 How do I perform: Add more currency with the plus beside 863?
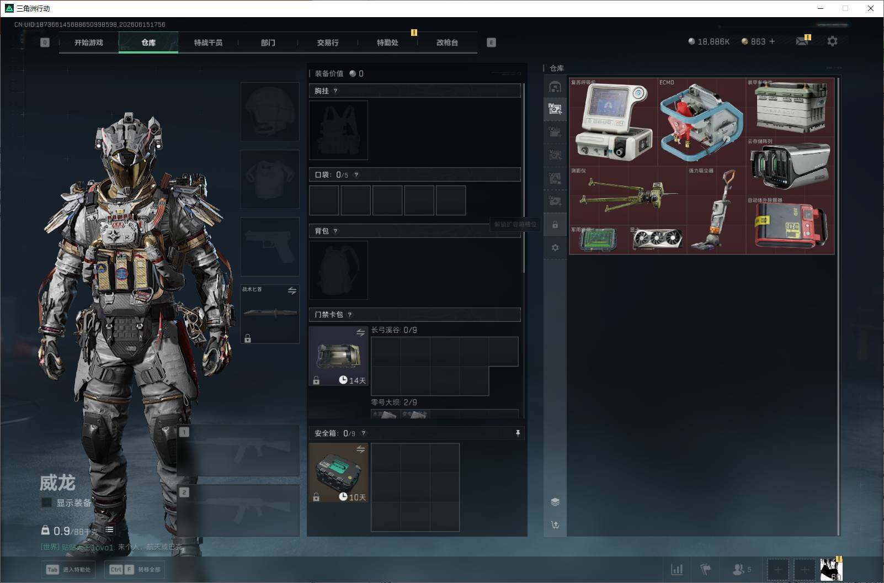click(x=772, y=41)
